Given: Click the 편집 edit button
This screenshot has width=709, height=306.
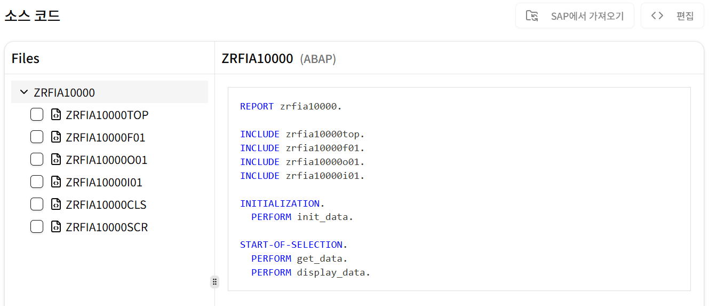Looking at the screenshot, I should [x=672, y=15].
